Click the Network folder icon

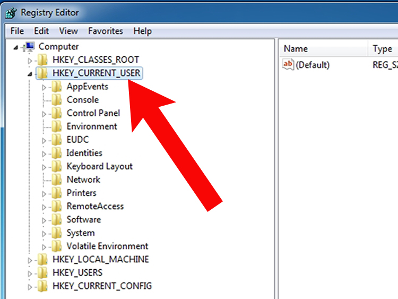(x=57, y=180)
